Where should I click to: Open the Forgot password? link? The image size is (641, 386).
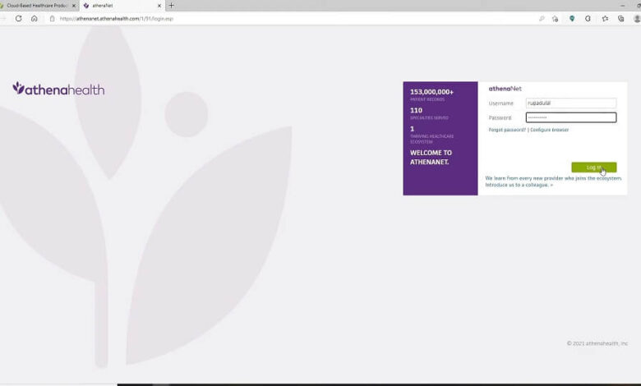point(507,130)
